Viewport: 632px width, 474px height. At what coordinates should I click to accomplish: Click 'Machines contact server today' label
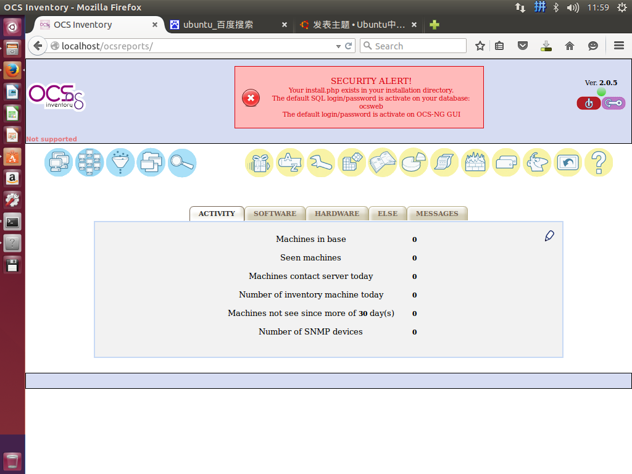click(311, 276)
